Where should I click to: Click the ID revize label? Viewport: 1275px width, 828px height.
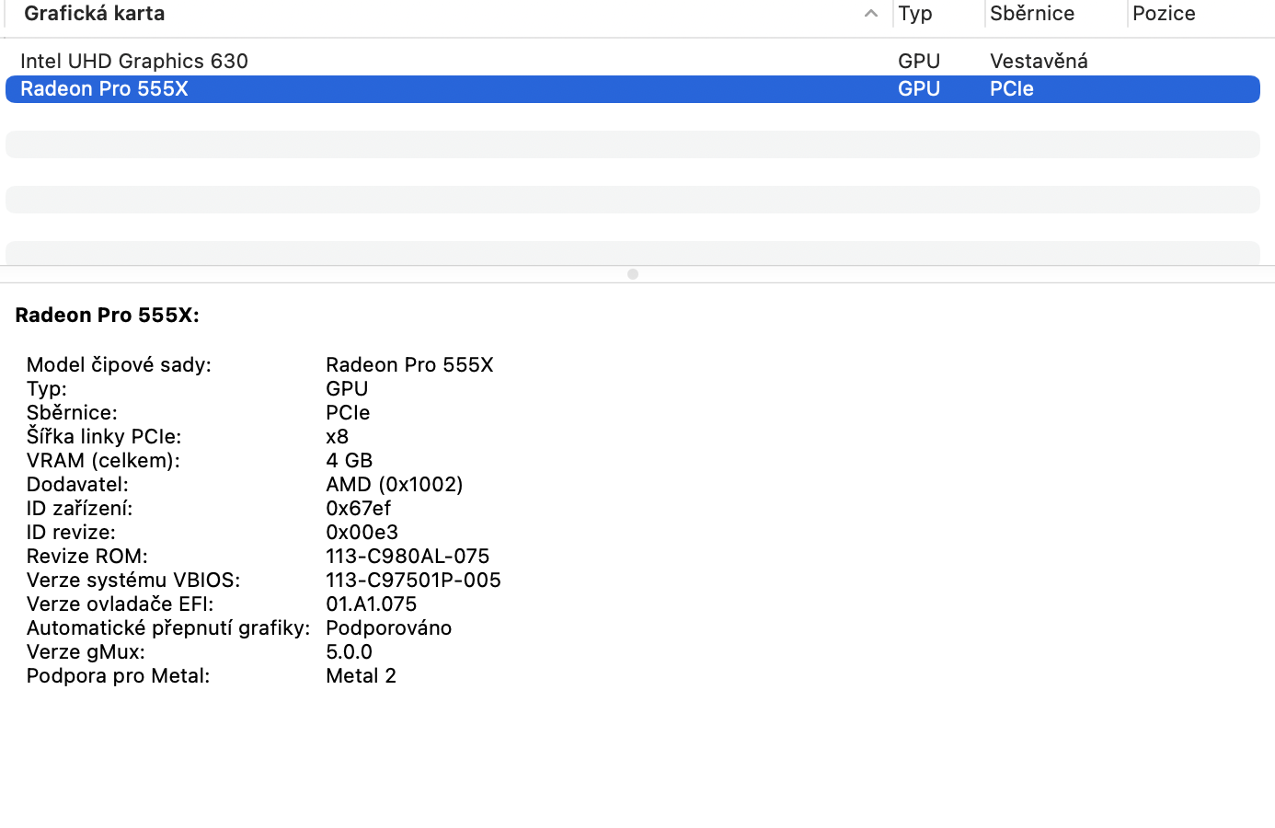pos(71,533)
